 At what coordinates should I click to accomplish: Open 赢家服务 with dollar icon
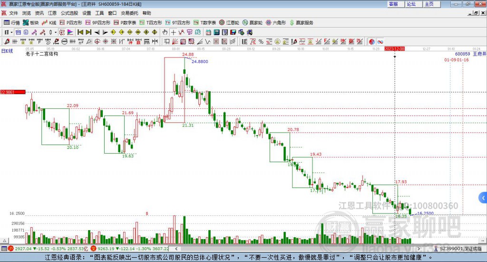point(301,23)
